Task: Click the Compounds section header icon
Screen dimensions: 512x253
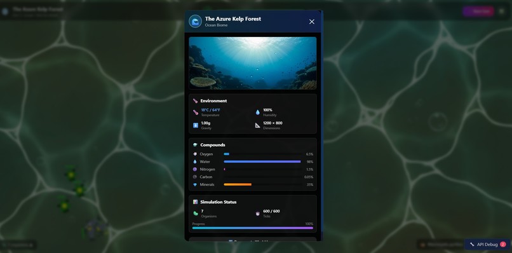Action: click(x=195, y=145)
